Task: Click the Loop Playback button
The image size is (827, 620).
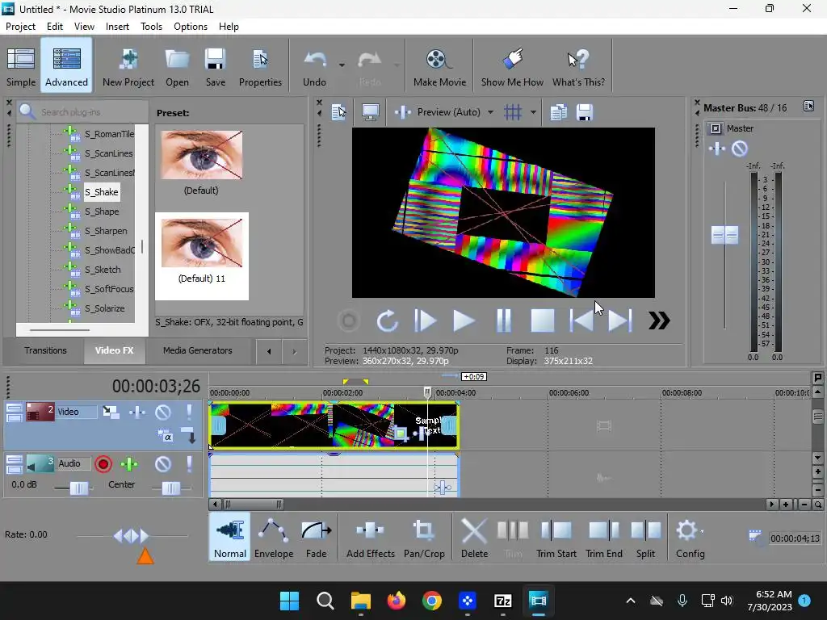Action: click(387, 320)
